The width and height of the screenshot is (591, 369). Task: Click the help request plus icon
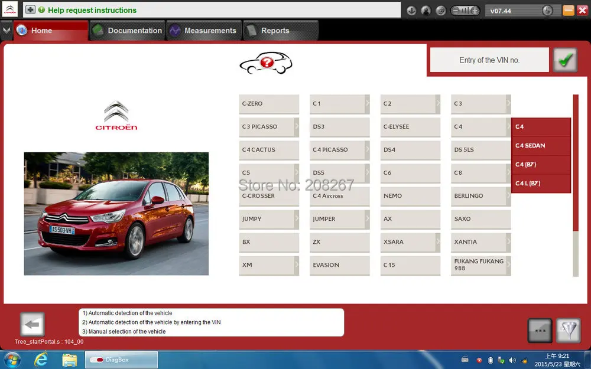point(30,10)
